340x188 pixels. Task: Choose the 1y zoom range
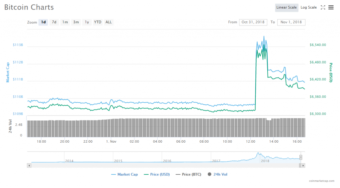coord(87,22)
